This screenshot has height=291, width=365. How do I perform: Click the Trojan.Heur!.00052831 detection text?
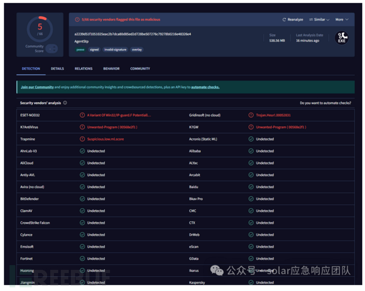(273, 115)
